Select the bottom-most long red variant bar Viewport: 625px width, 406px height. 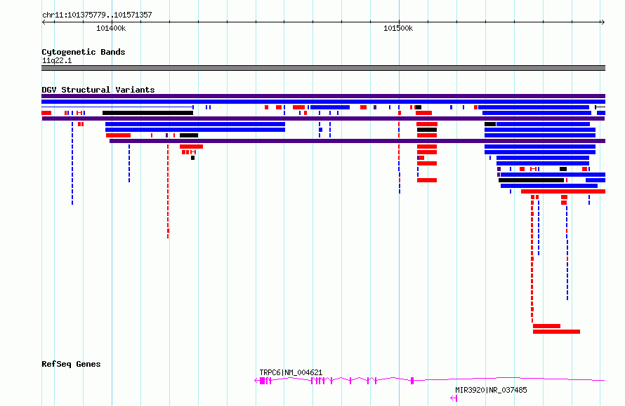click(556, 332)
